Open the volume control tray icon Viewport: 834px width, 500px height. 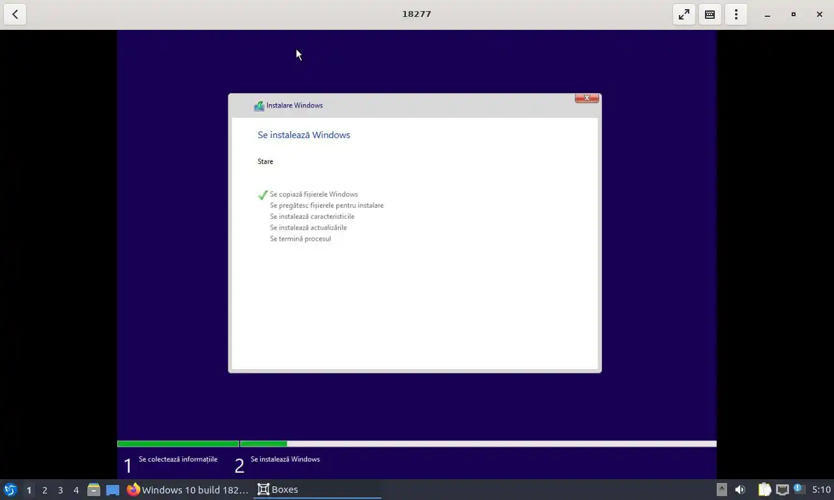(x=740, y=490)
